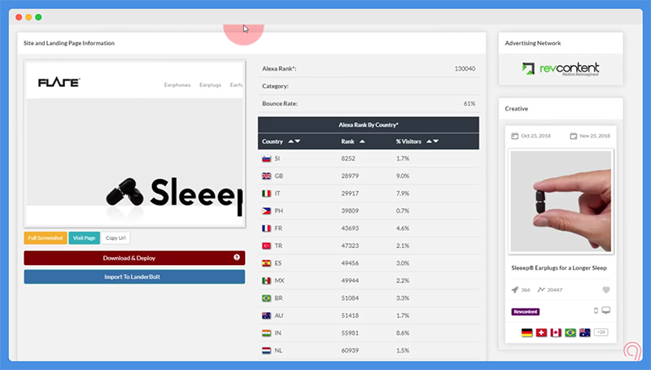Sort table by Rank column arrow

(362, 141)
